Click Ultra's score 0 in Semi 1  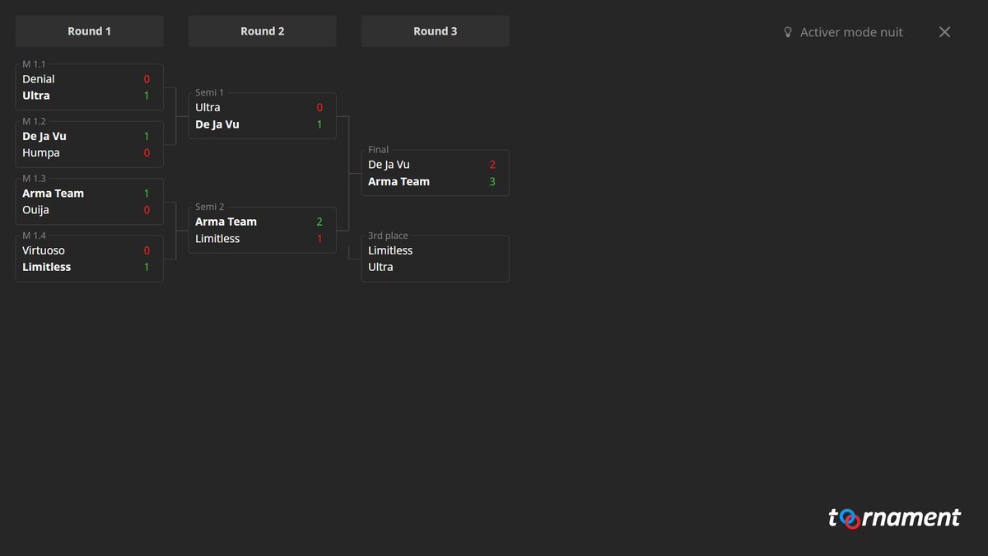[x=319, y=107]
